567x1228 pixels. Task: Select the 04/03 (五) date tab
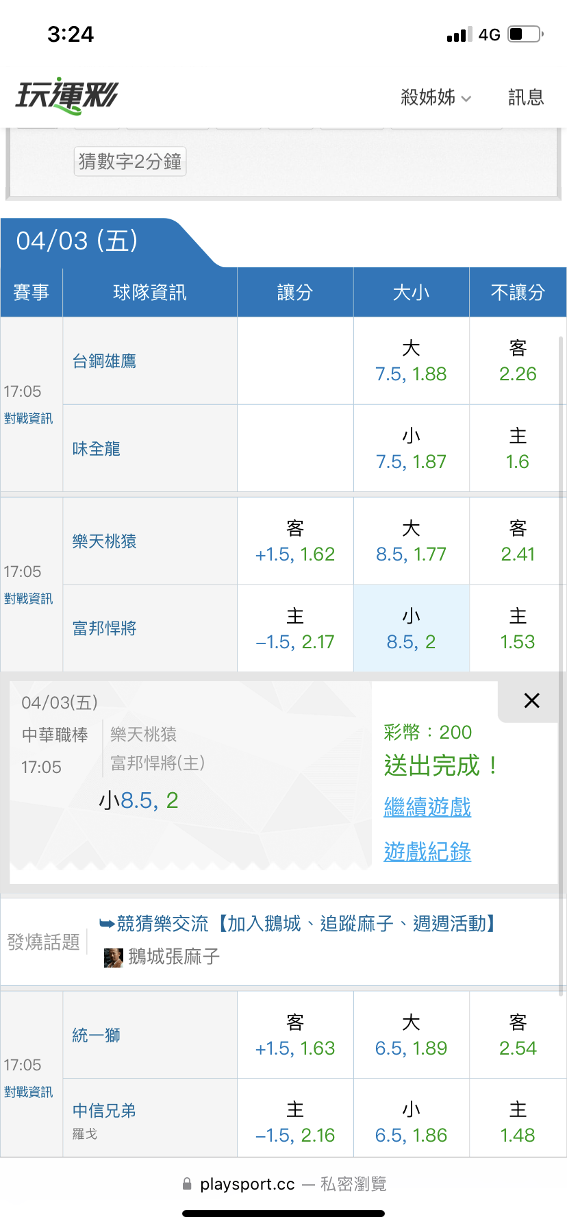tap(77, 241)
